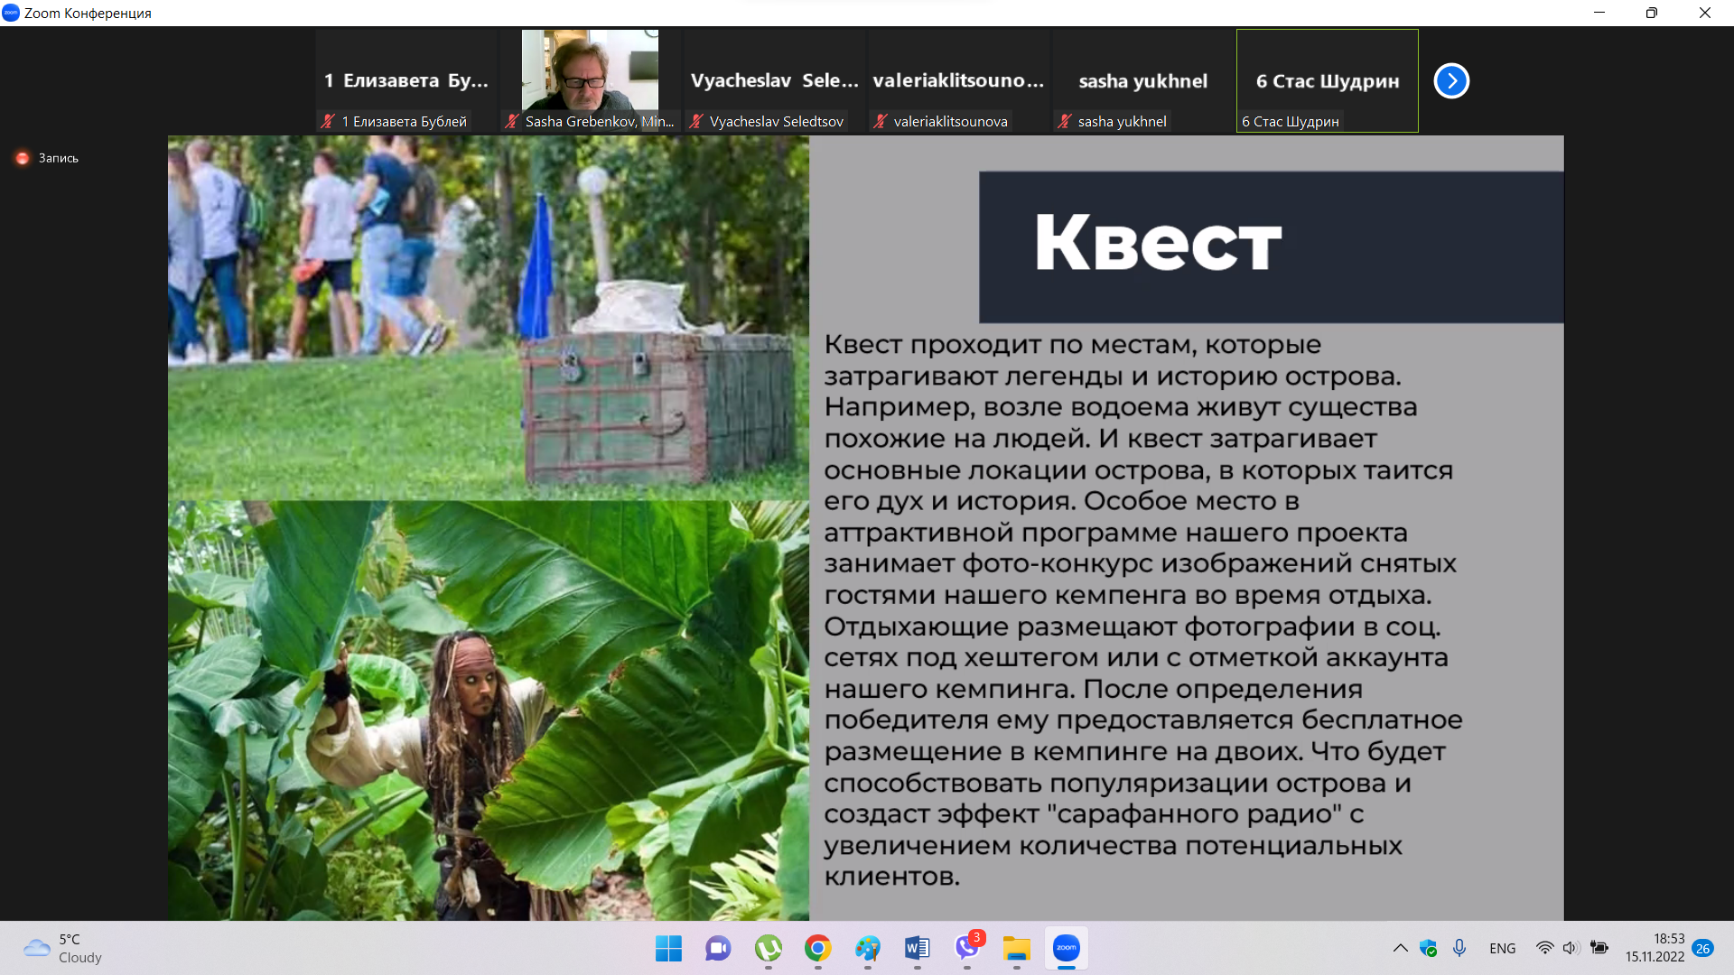Select the sasha yukhnel participant tile
This screenshot has height=975, width=1734.
(x=1142, y=81)
